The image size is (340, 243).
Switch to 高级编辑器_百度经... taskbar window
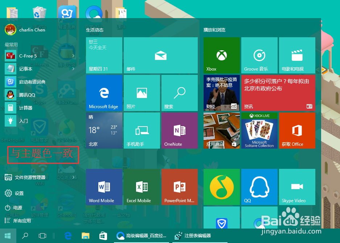click(x=142, y=236)
